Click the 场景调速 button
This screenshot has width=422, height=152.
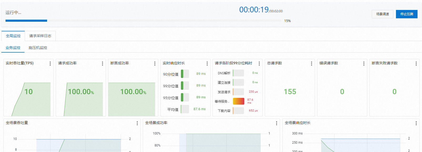[382, 14]
